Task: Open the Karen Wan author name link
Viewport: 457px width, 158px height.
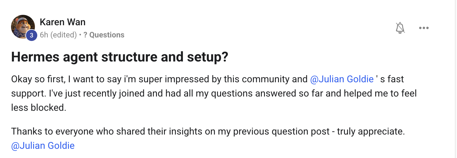Action: [63, 22]
